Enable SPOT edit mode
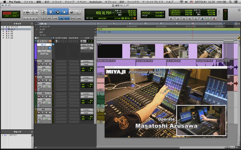 pos(15,13)
